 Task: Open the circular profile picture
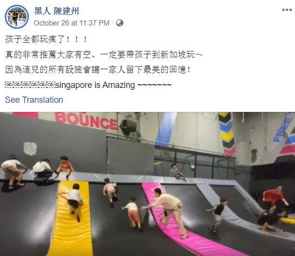[17, 17]
